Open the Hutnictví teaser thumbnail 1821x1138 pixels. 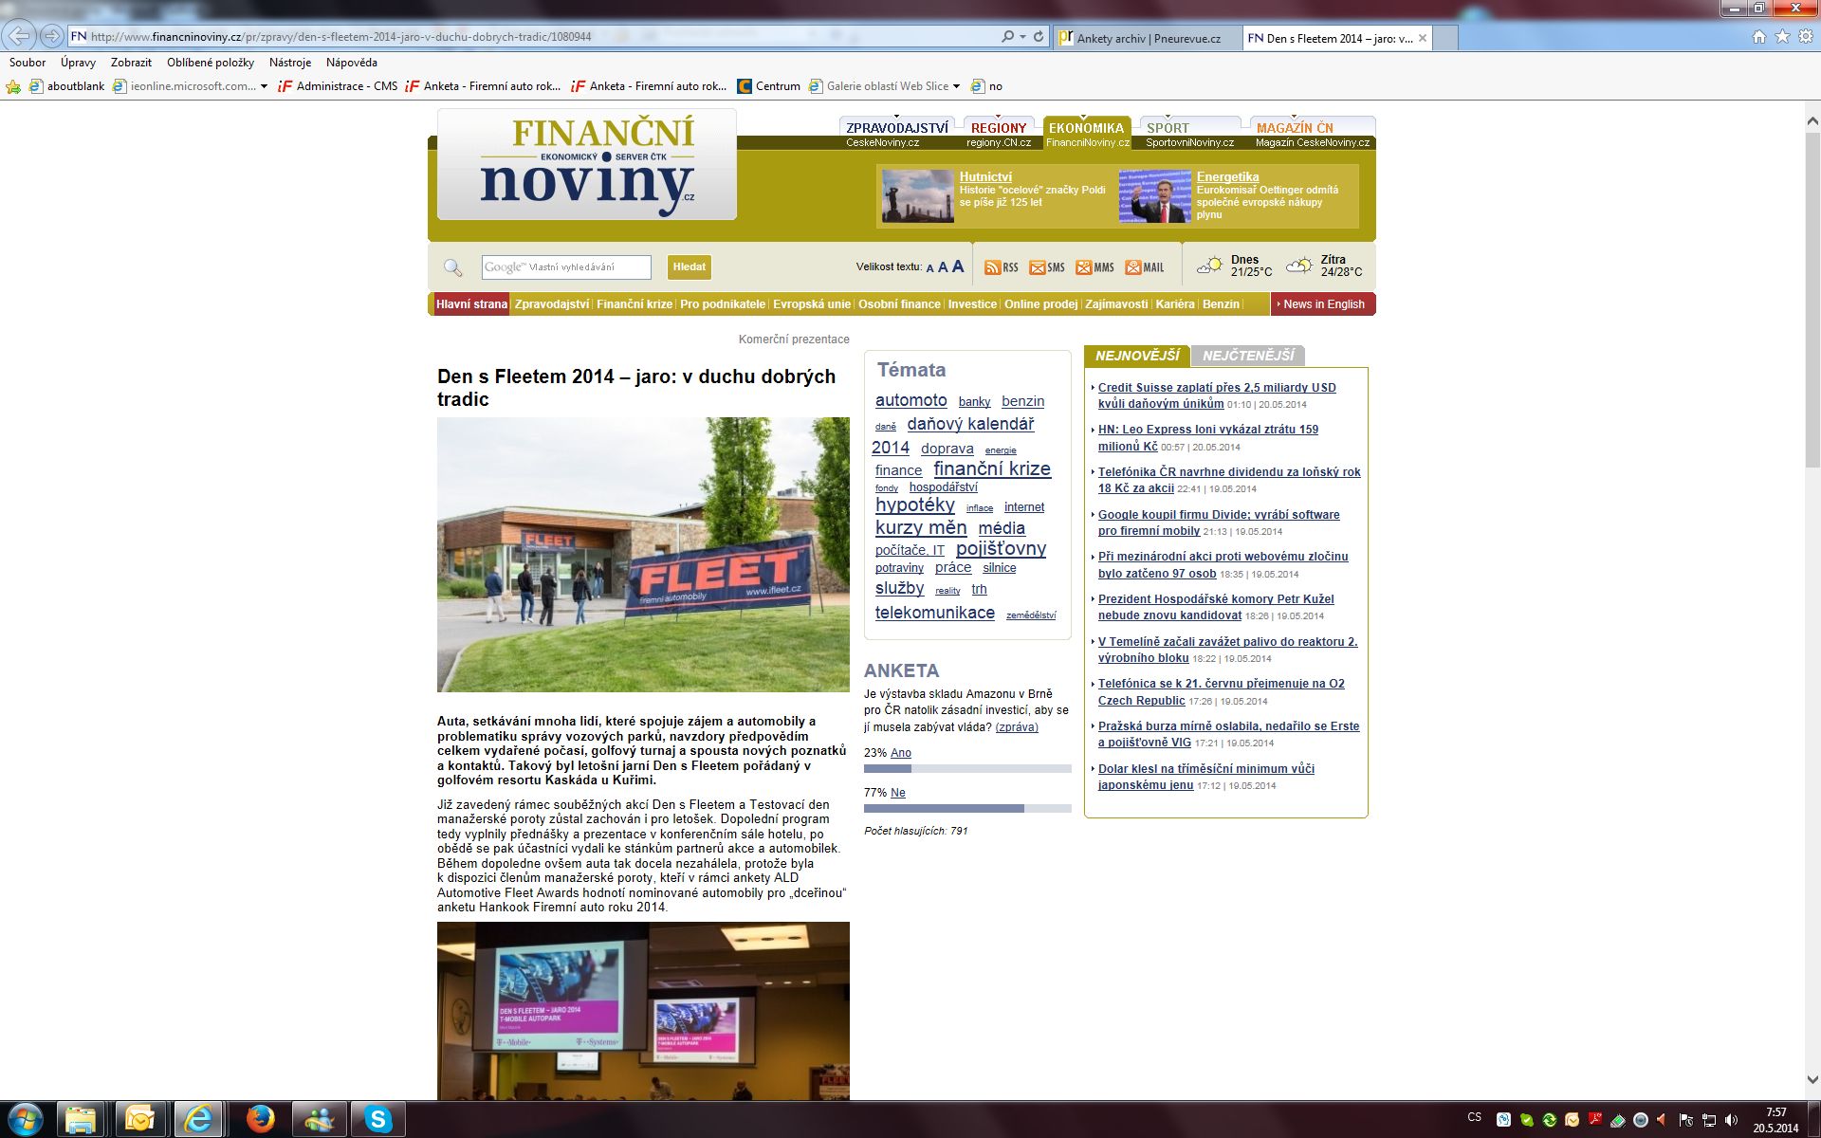pos(918,196)
